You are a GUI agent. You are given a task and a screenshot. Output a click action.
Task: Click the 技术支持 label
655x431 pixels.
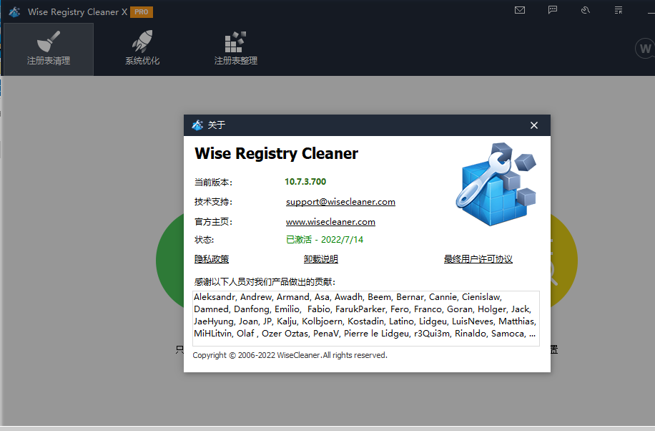(213, 202)
